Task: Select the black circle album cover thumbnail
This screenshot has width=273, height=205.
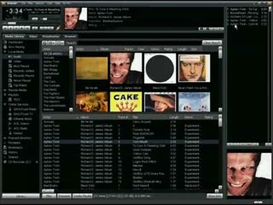Action: click(160, 68)
